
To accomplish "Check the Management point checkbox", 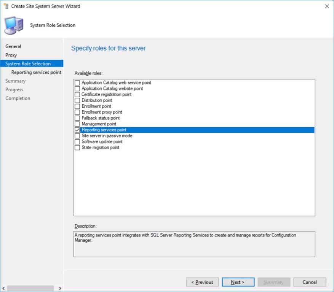I will (x=77, y=124).
